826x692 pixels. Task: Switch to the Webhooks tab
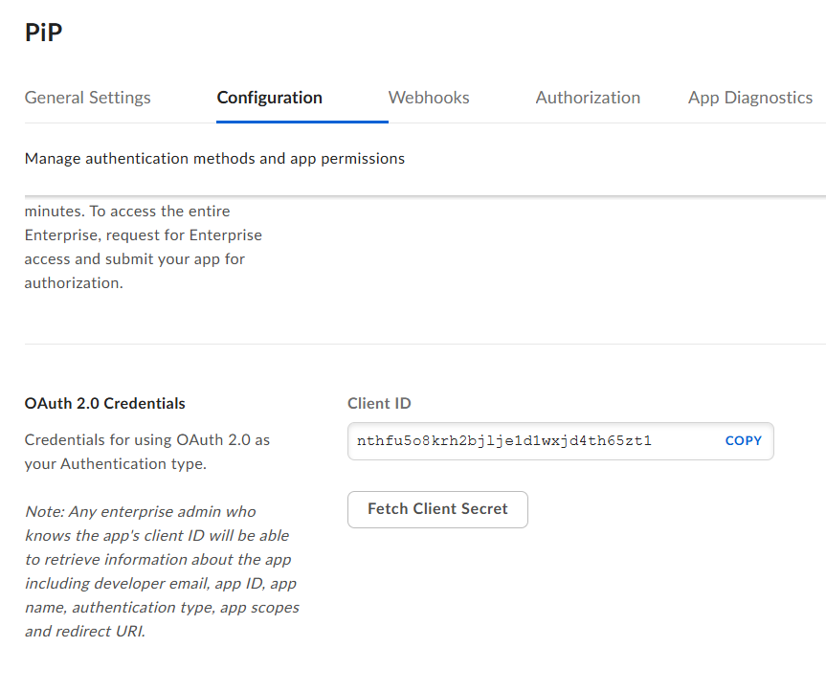click(429, 98)
